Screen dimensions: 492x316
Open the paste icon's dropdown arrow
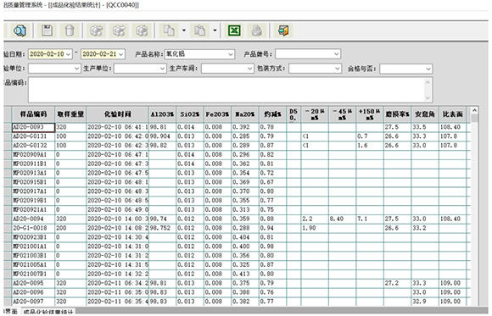pos(215,30)
